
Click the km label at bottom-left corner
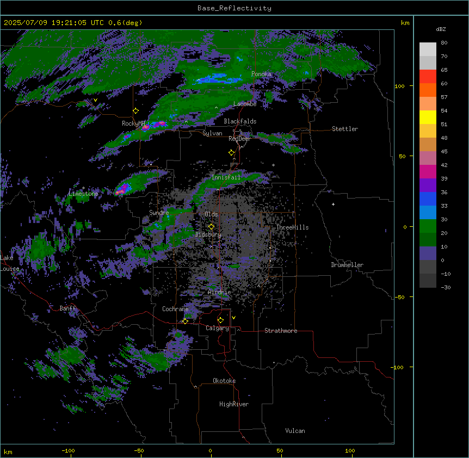pos(8,451)
